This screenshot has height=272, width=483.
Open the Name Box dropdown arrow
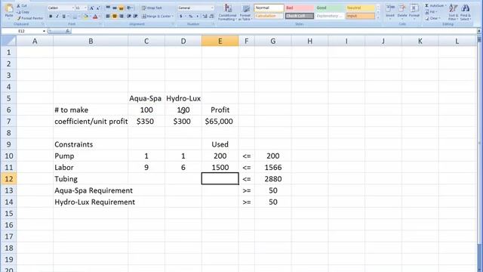[44, 31]
